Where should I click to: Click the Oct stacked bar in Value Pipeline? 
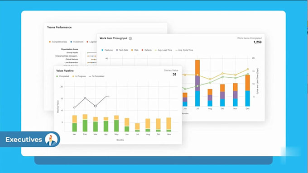click(x=159, y=125)
